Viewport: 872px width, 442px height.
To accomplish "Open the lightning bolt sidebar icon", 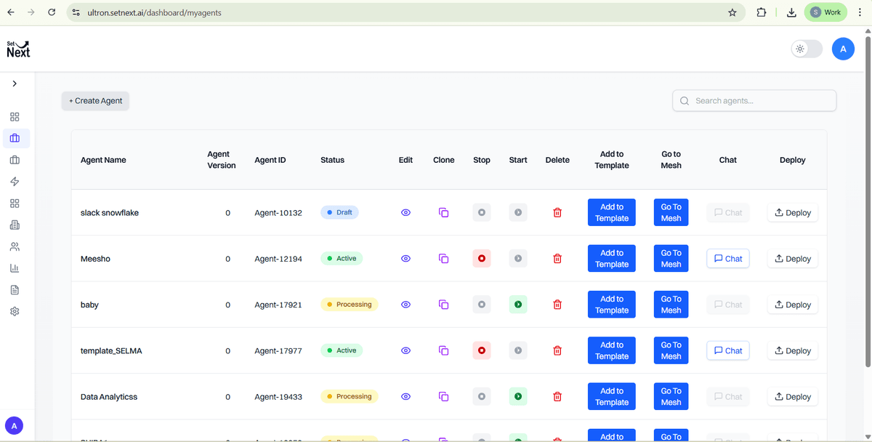I will coord(15,182).
